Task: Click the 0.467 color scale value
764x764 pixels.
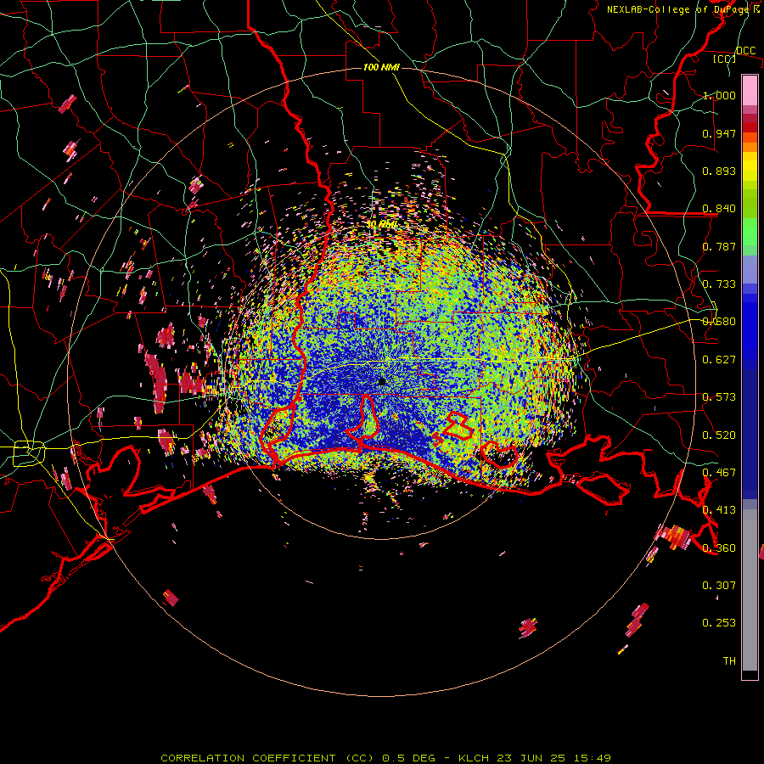Action: coord(719,473)
